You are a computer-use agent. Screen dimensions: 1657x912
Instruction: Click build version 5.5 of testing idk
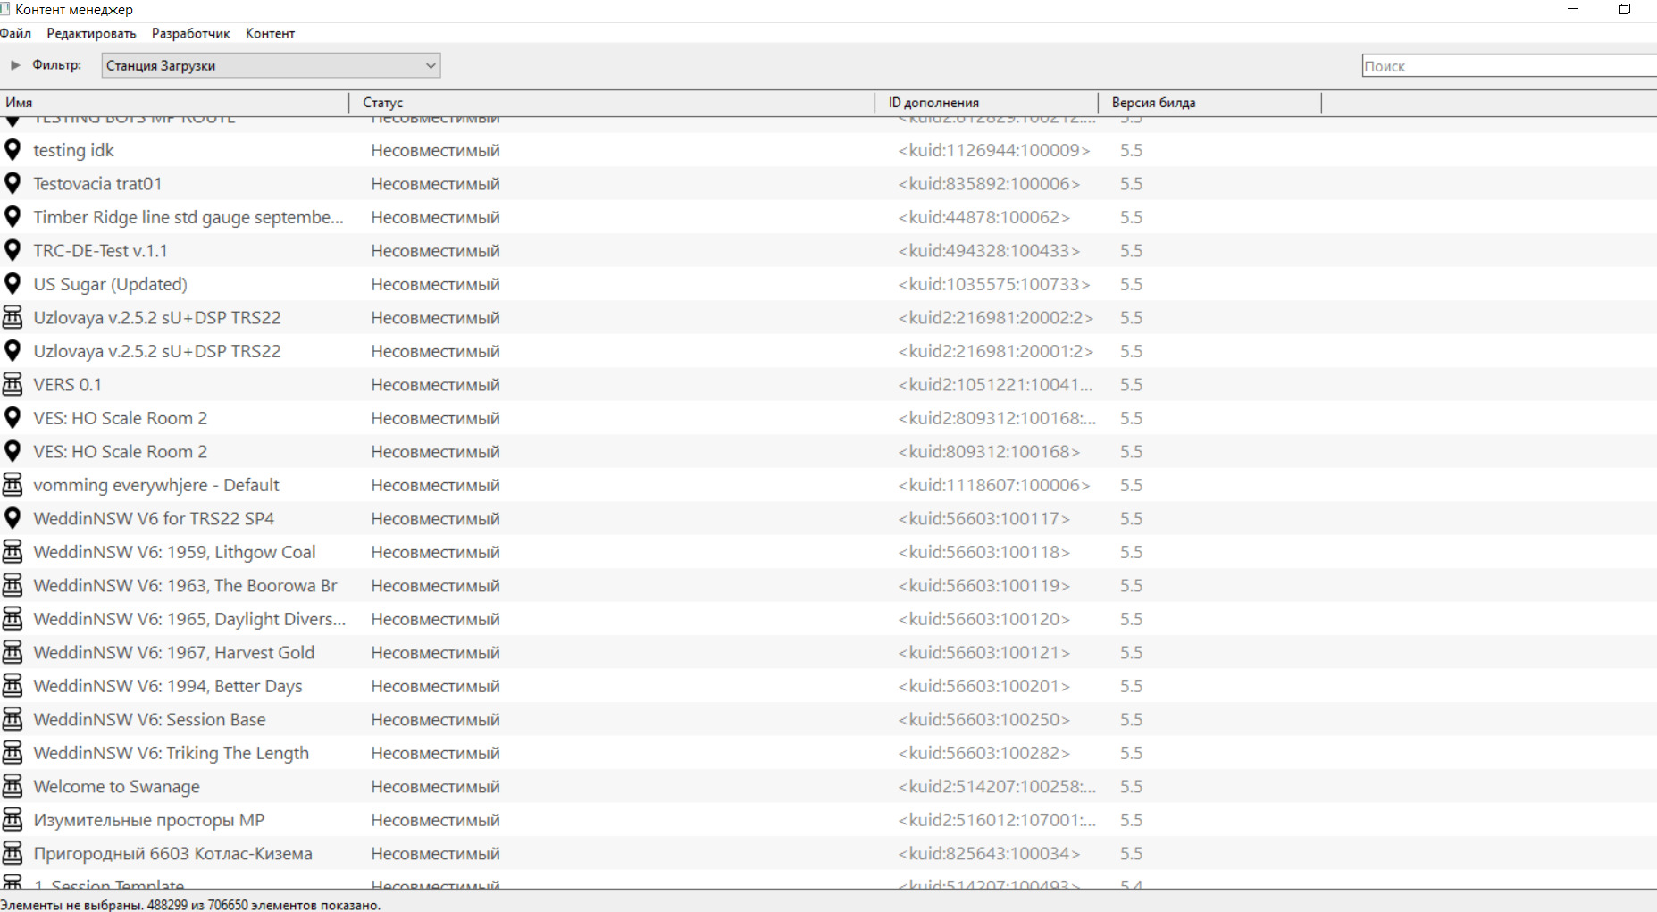[x=1131, y=150]
